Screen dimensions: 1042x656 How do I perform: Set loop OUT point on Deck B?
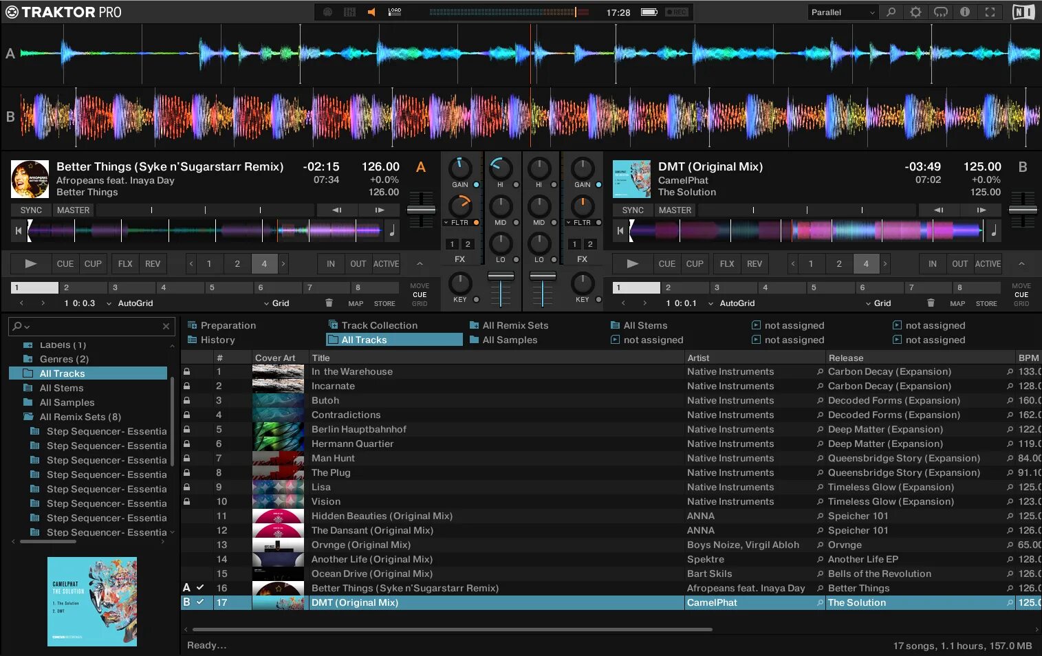point(960,264)
